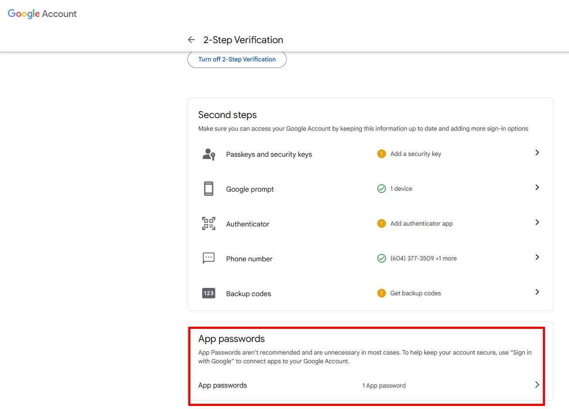
Task: Click the 'App passwords' section heading
Action: tap(231, 339)
